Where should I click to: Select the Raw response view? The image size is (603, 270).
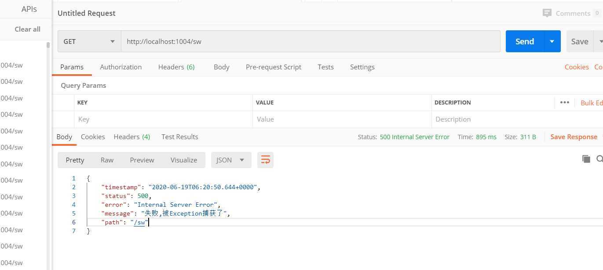tap(107, 160)
